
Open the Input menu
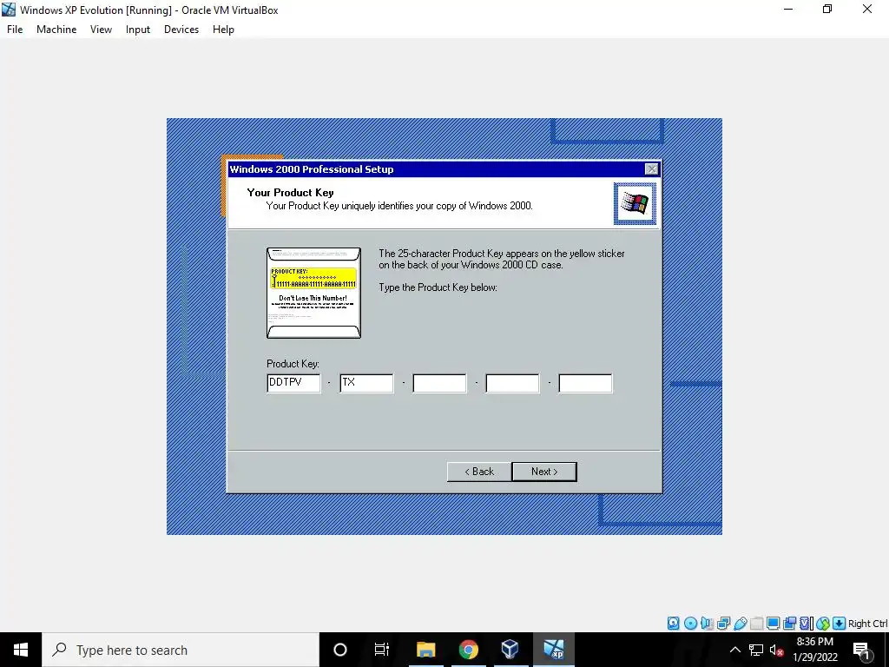[138, 30]
